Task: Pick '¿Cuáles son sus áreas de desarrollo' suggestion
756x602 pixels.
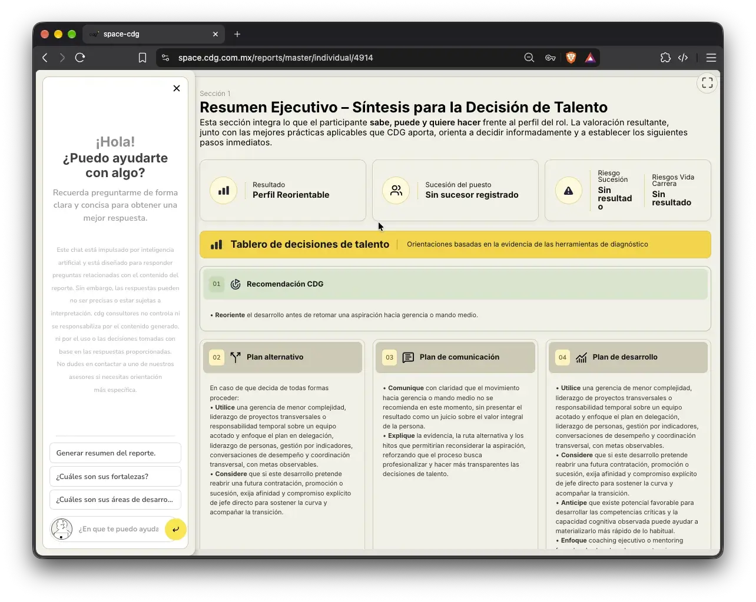Action: point(115,500)
